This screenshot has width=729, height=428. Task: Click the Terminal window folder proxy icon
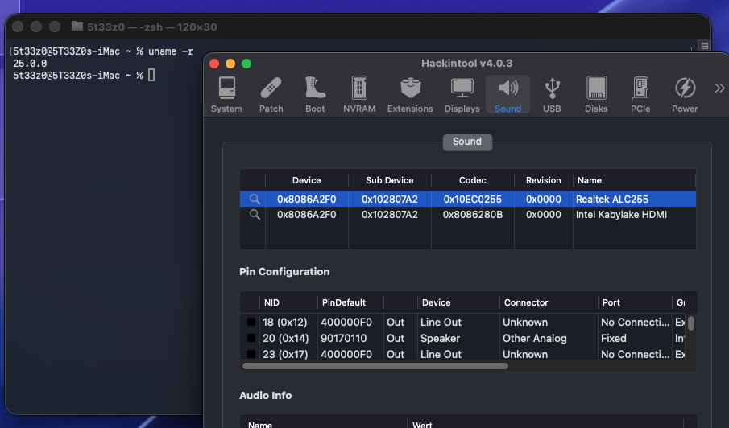click(x=77, y=26)
